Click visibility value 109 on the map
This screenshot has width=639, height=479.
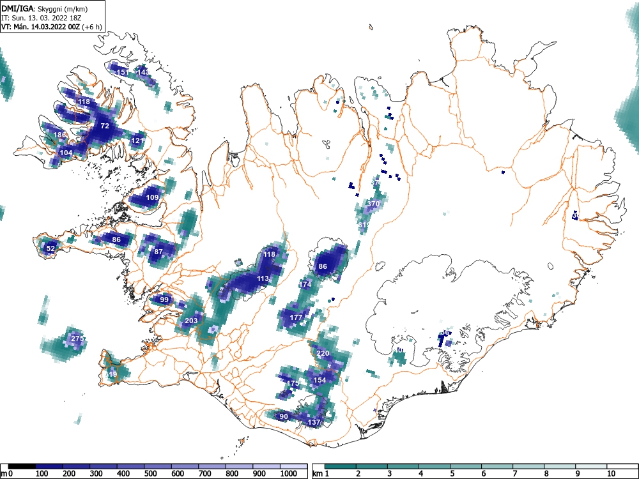coord(152,197)
